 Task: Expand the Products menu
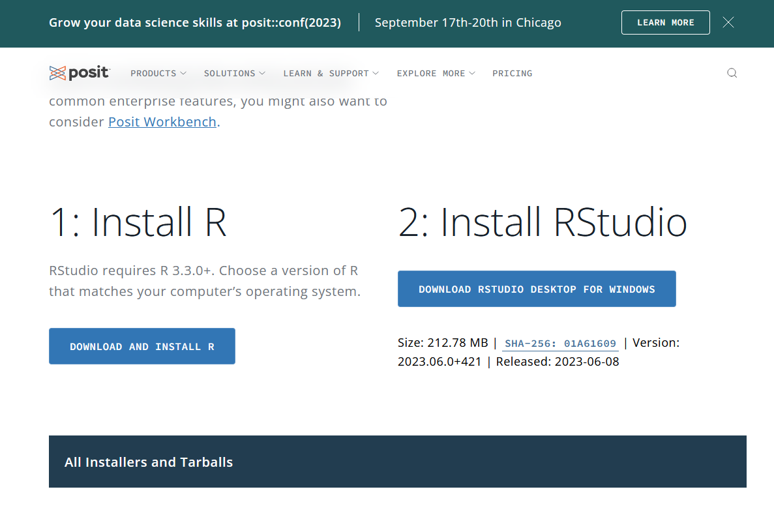click(158, 74)
